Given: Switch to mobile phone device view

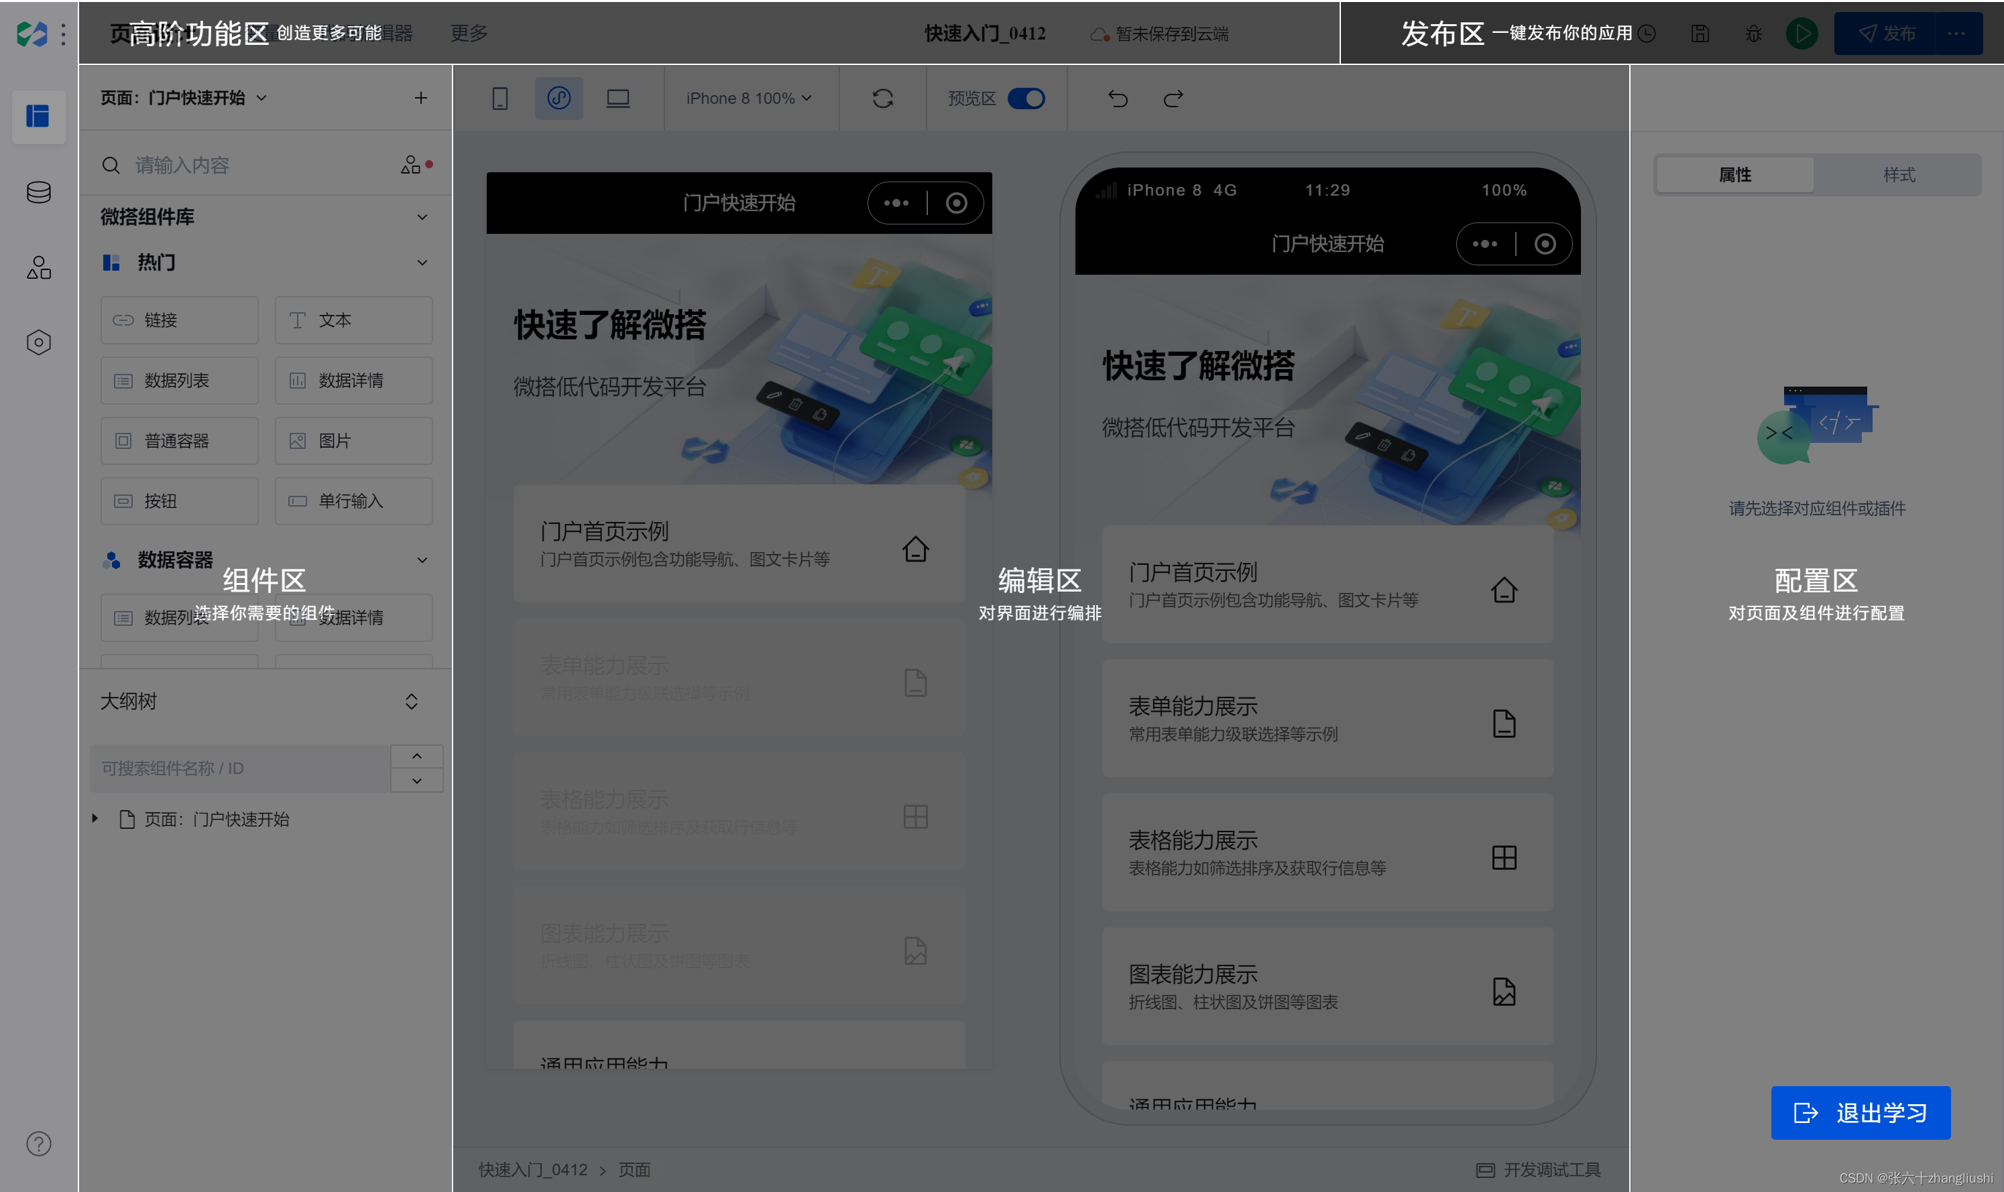Looking at the screenshot, I should point(499,98).
